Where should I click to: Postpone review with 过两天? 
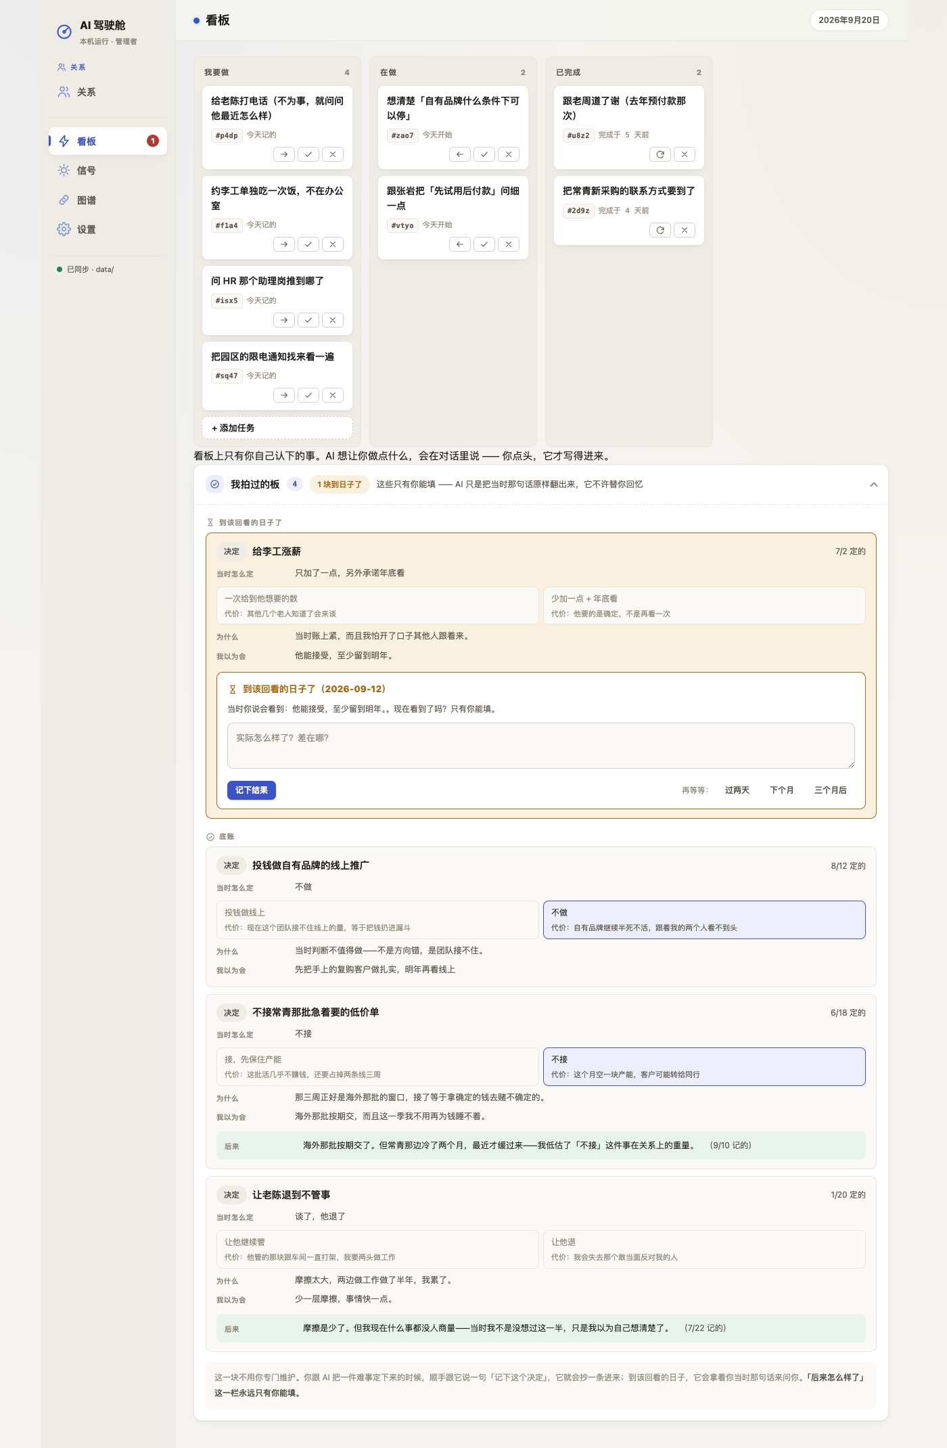pos(737,790)
